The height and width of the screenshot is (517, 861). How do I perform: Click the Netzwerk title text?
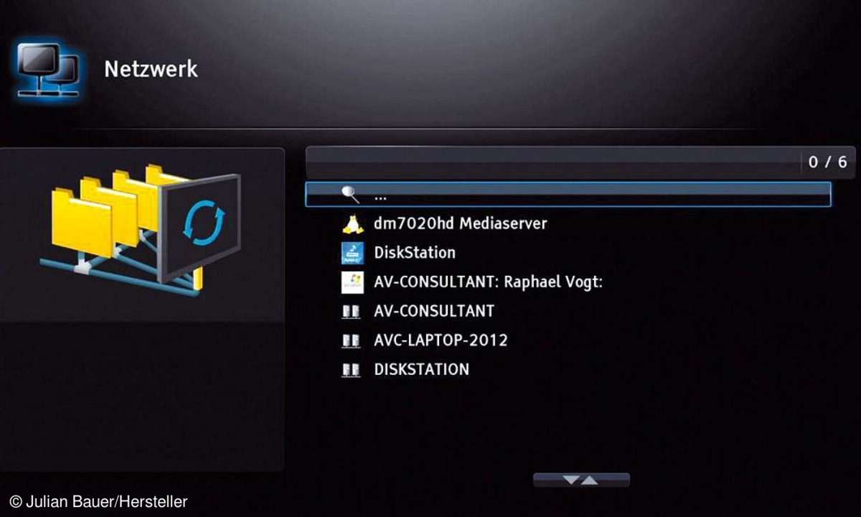(x=151, y=69)
